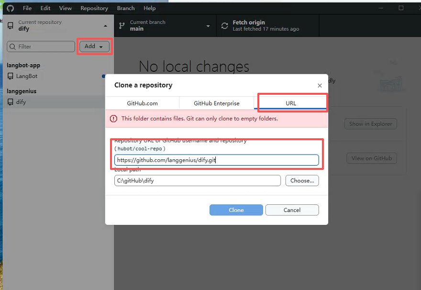The width and height of the screenshot is (421, 290).
Task: Switch to the GitHub.com tab
Action: click(142, 103)
